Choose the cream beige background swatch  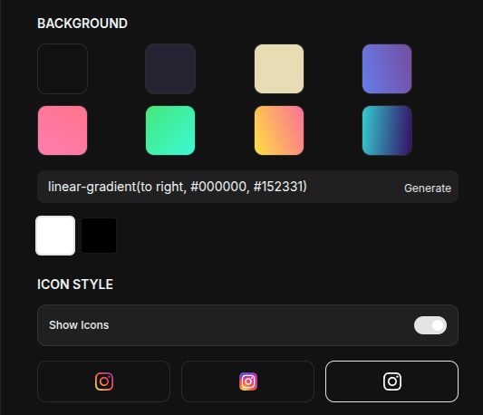[279, 69]
